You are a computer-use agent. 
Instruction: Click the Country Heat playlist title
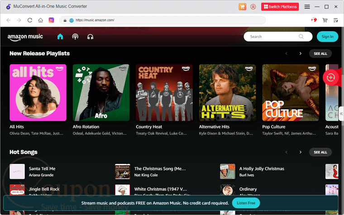point(149,127)
